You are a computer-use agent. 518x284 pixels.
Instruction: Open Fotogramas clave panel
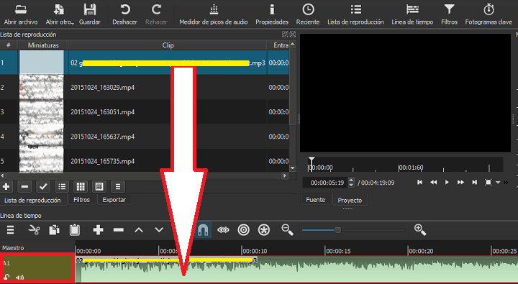(x=489, y=14)
